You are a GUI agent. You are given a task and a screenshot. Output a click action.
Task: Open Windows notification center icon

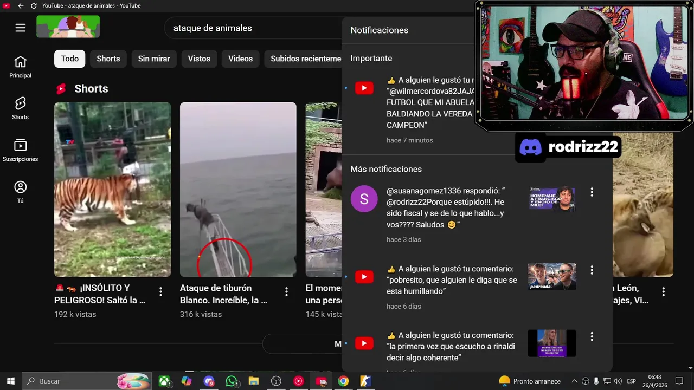tap(679, 381)
